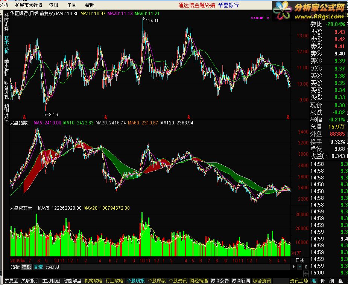Image resolution: width=348 pixels, height=285 pixels.
Task: Open the 帮助 menu
Action: tap(90, 5)
